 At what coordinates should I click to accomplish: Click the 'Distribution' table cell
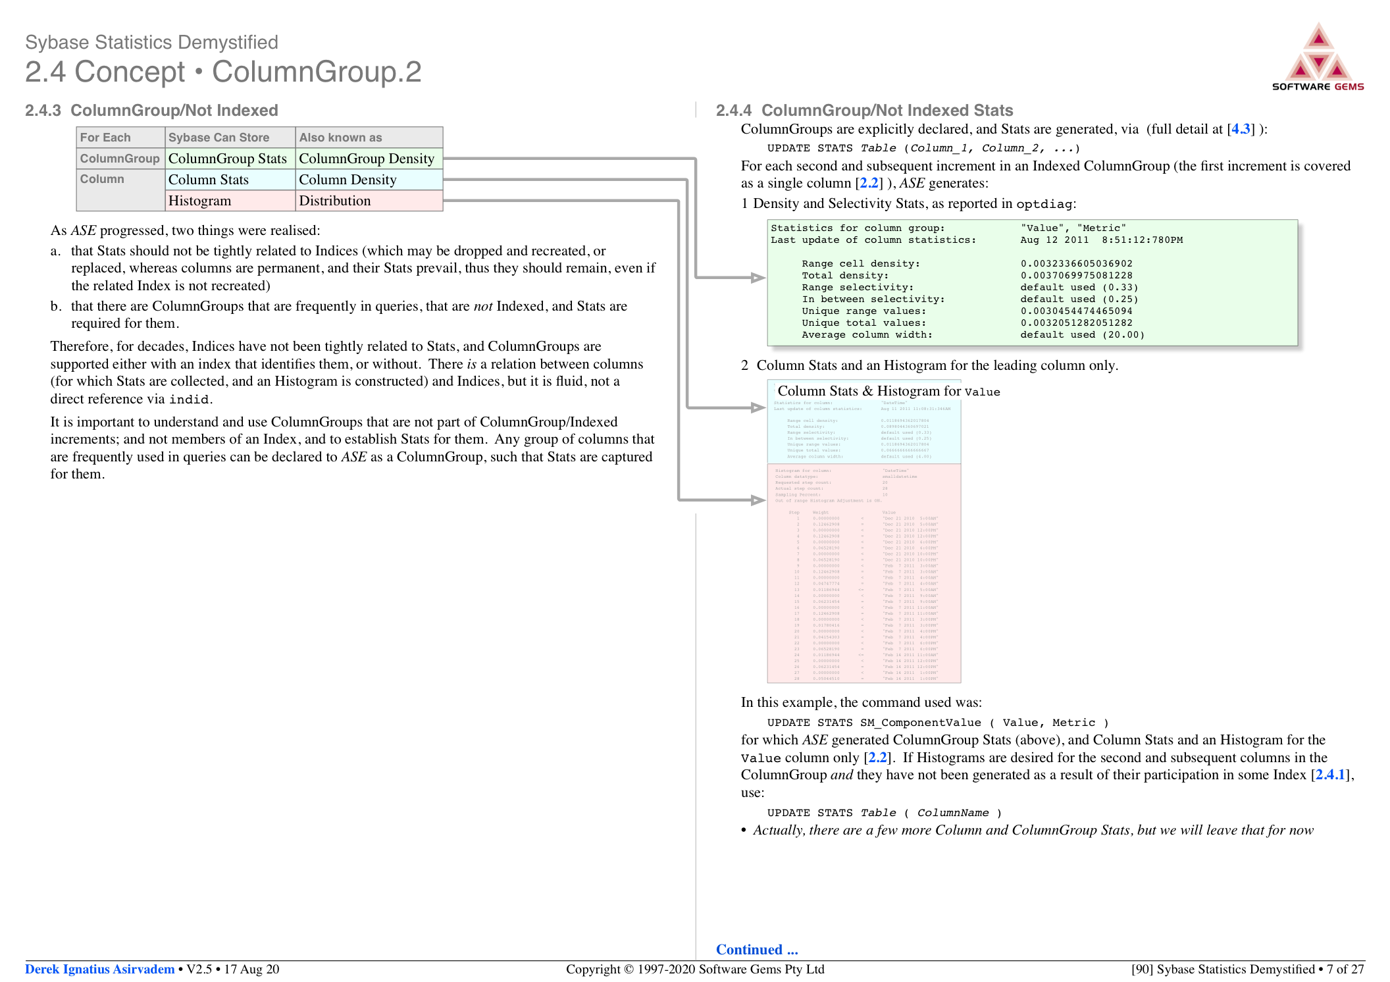click(369, 201)
